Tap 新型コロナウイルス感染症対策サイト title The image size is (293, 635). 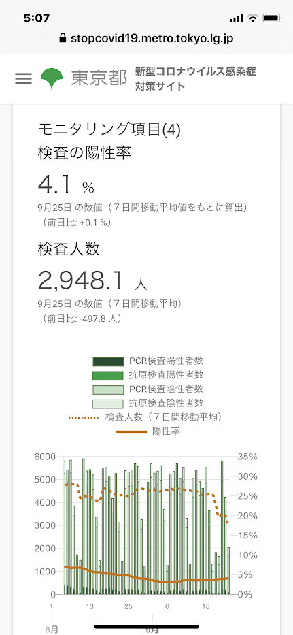click(x=196, y=78)
